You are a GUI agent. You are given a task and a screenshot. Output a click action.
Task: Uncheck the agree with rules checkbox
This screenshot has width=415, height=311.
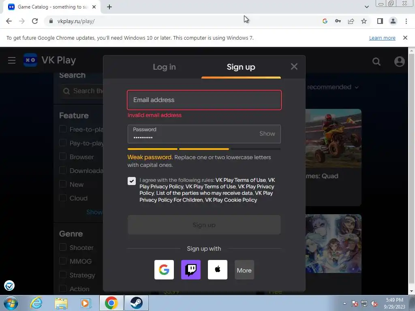coord(132,181)
